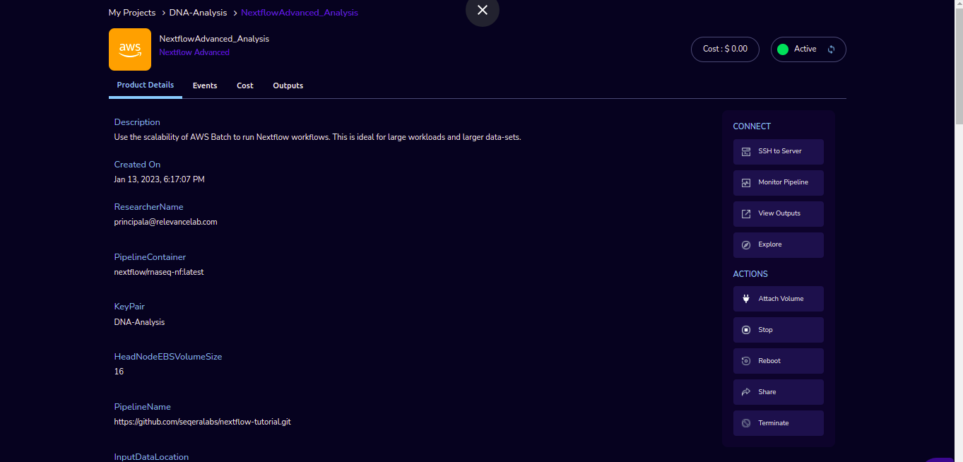Click the SSH to Server button label

pyautogui.click(x=780, y=151)
